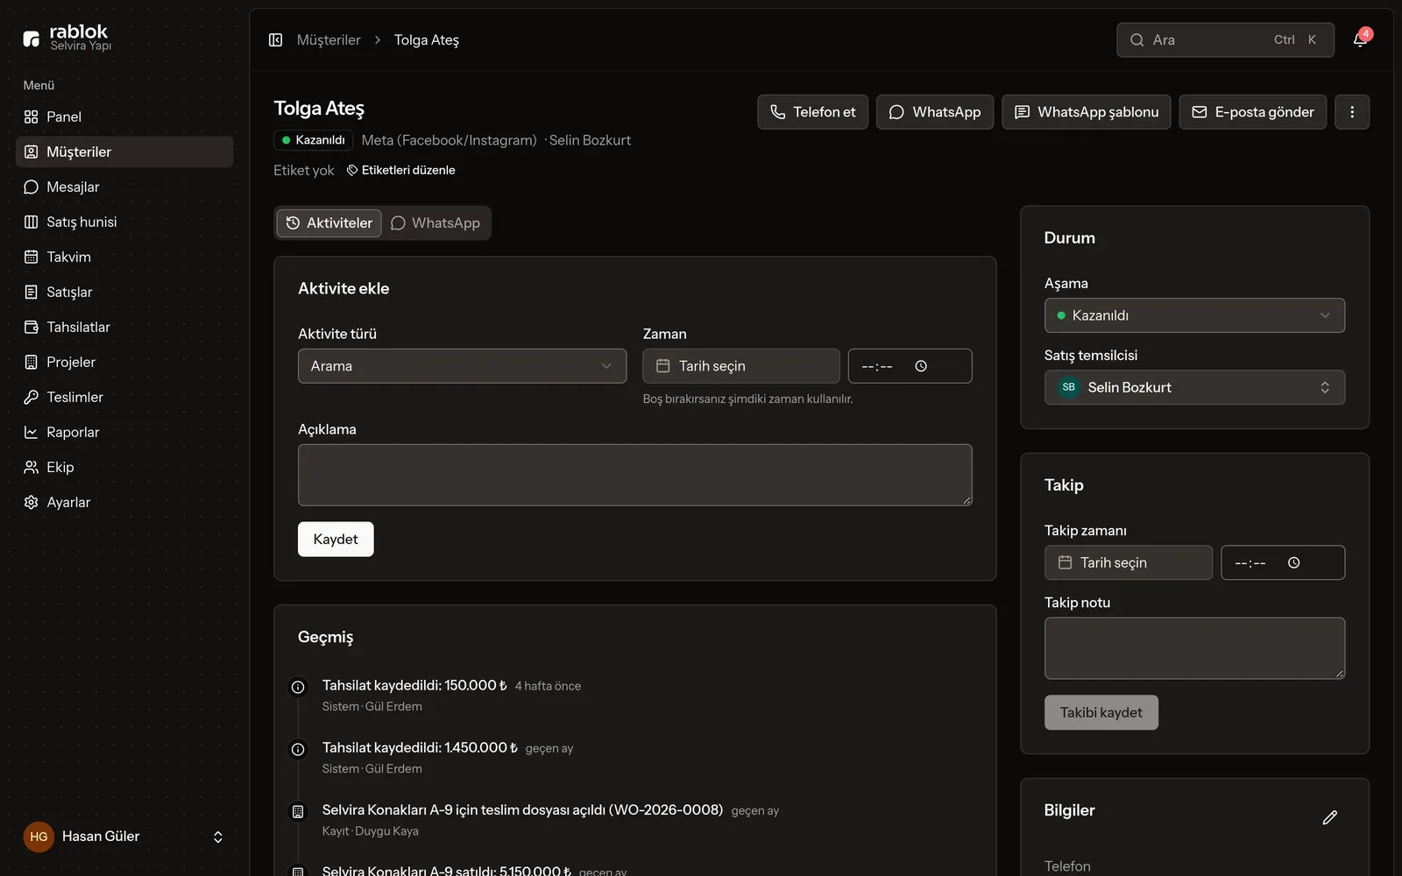Open WhatsApp şablonu button
Image resolution: width=1402 pixels, height=876 pixels.
click(1087, 112)
